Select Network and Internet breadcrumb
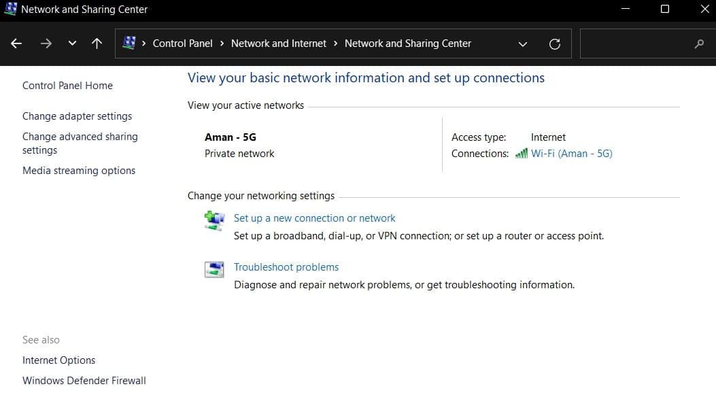 click(x=279, y=44)
